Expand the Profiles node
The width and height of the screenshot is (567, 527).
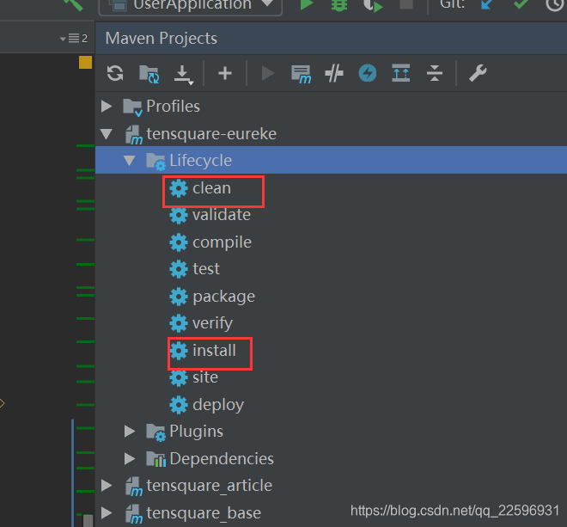coord(107,106)
